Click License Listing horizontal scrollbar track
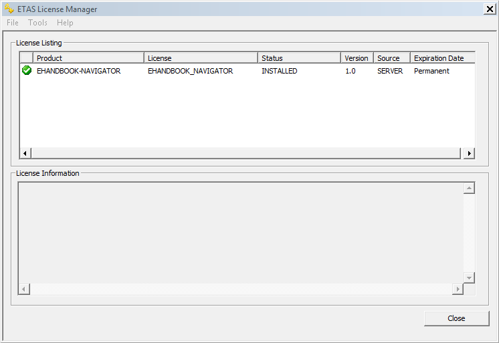Screen dimensions: 499x343 pos(245,153)
